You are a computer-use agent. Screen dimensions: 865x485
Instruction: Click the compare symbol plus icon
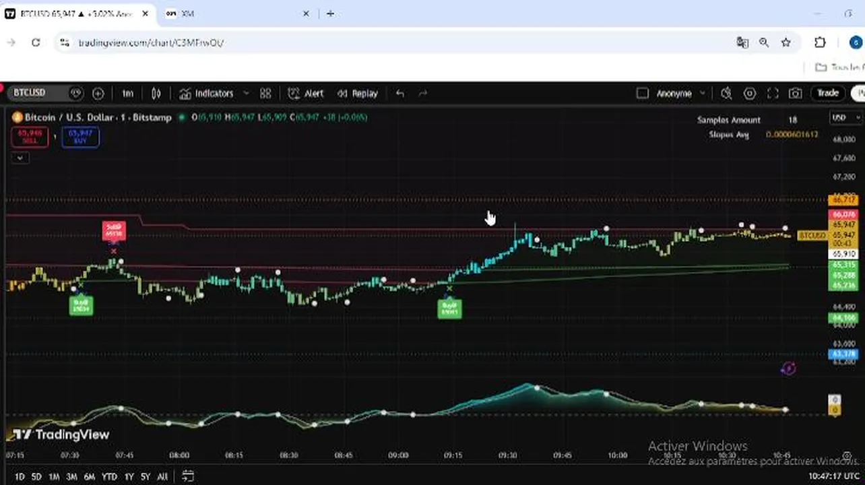tap(98, 94)
